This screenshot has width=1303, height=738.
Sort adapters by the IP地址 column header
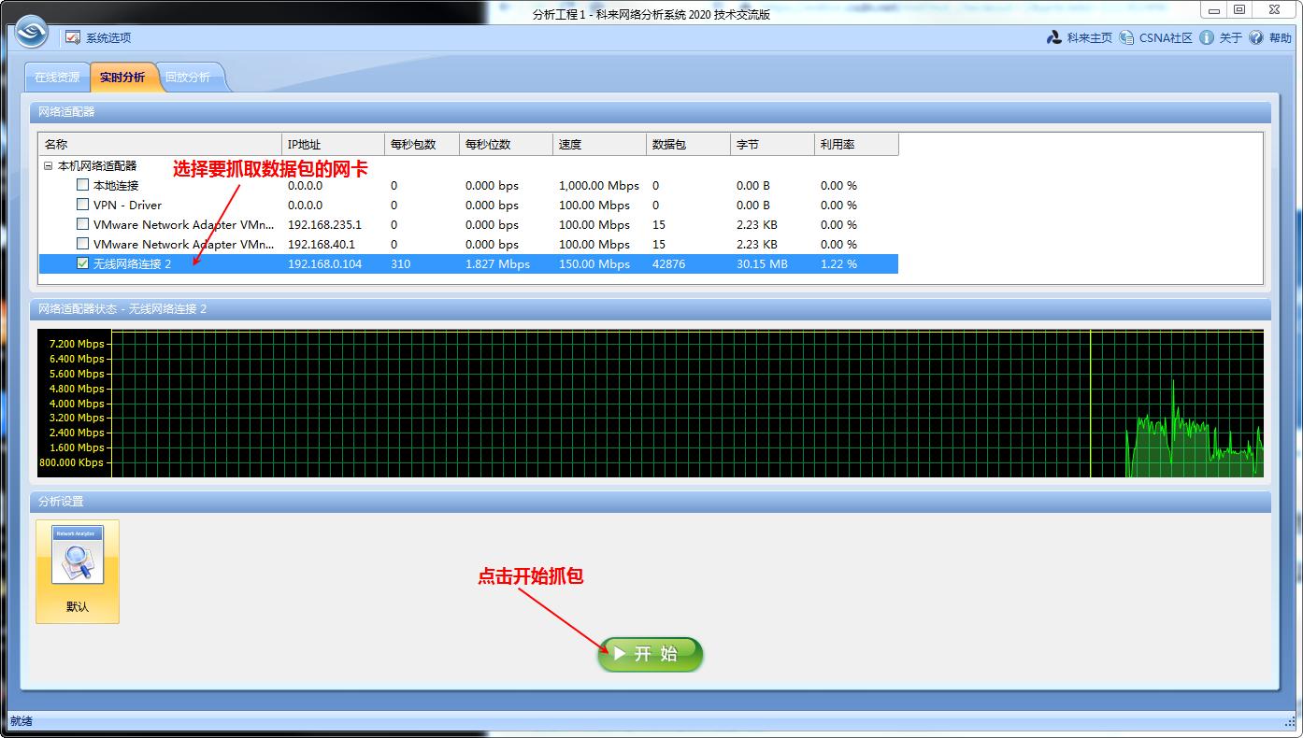tap(333, 145)
